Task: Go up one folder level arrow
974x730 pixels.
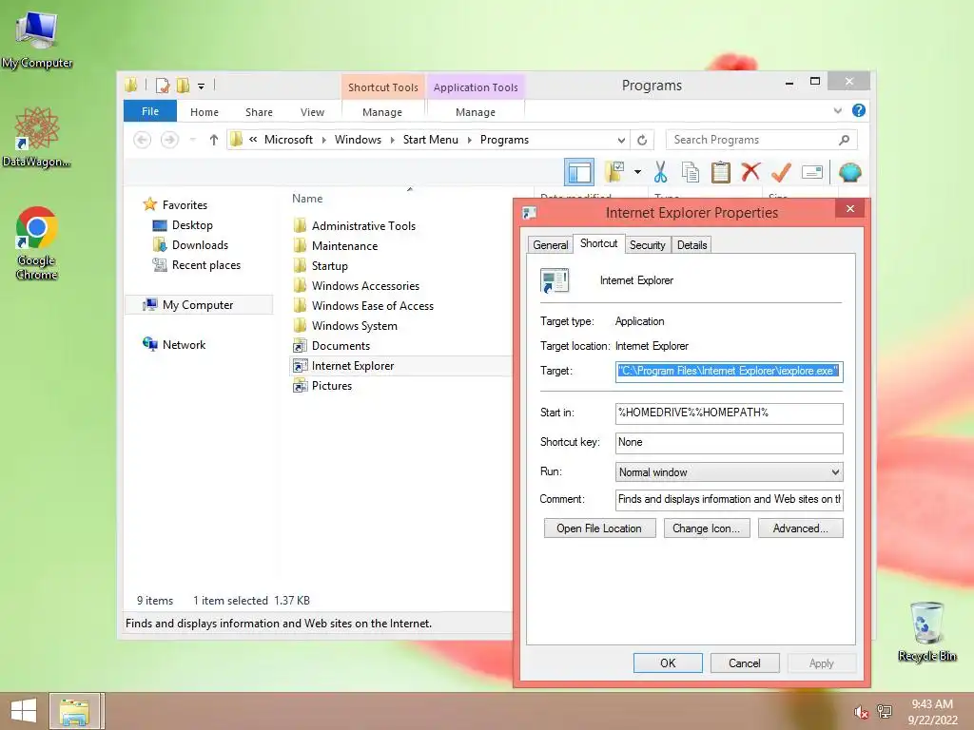Action: tap(214, 141)
